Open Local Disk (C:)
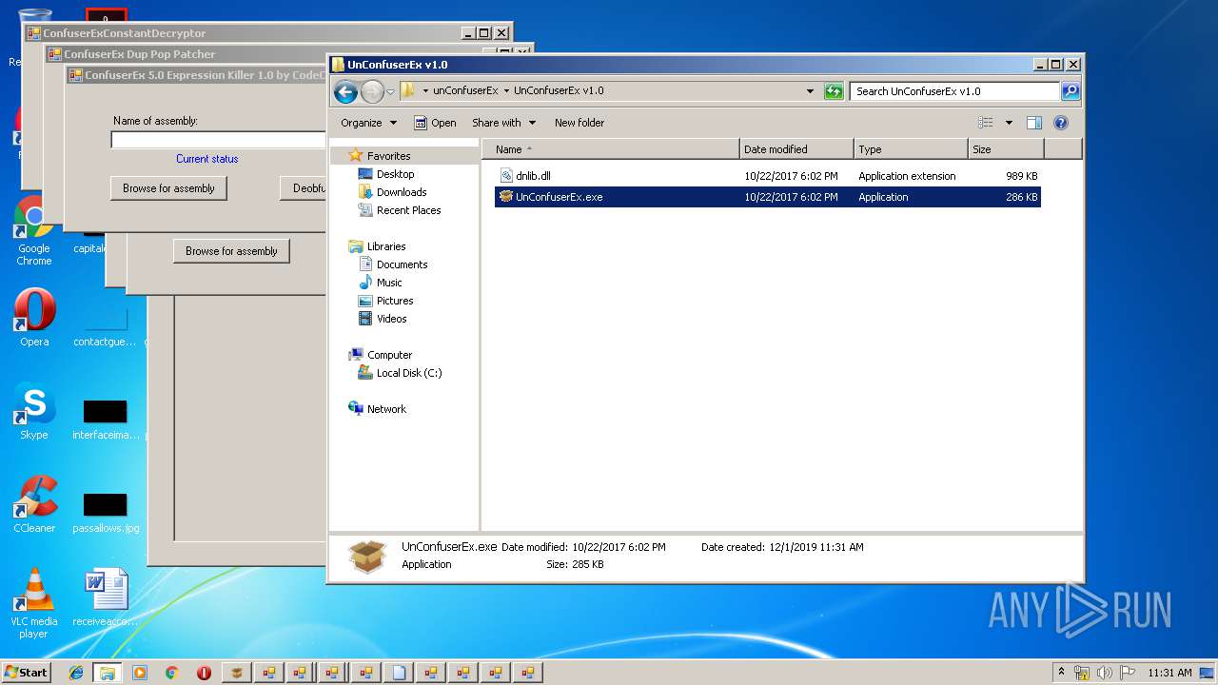1218x685 pixels. 409,373
